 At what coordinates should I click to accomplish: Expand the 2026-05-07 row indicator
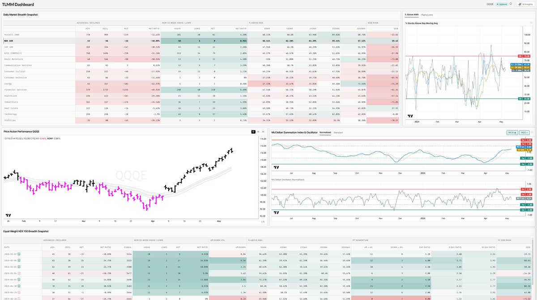pyautogui.click(x=19, y=254)
